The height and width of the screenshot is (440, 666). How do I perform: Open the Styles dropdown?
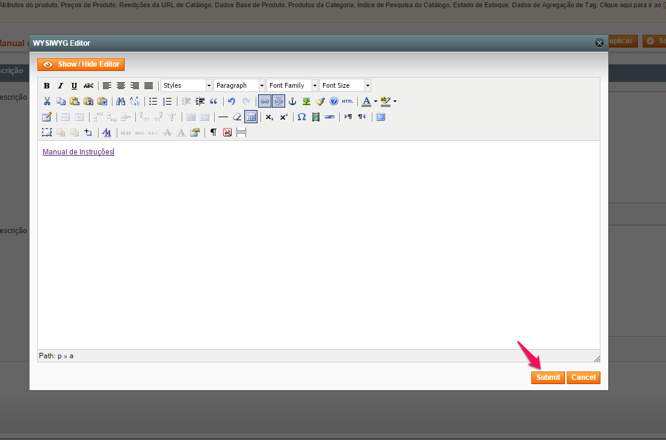coord(187,85)
